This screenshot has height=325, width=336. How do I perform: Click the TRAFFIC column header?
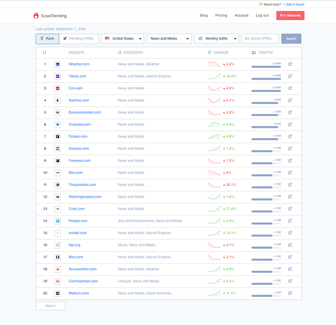point(262,53)
